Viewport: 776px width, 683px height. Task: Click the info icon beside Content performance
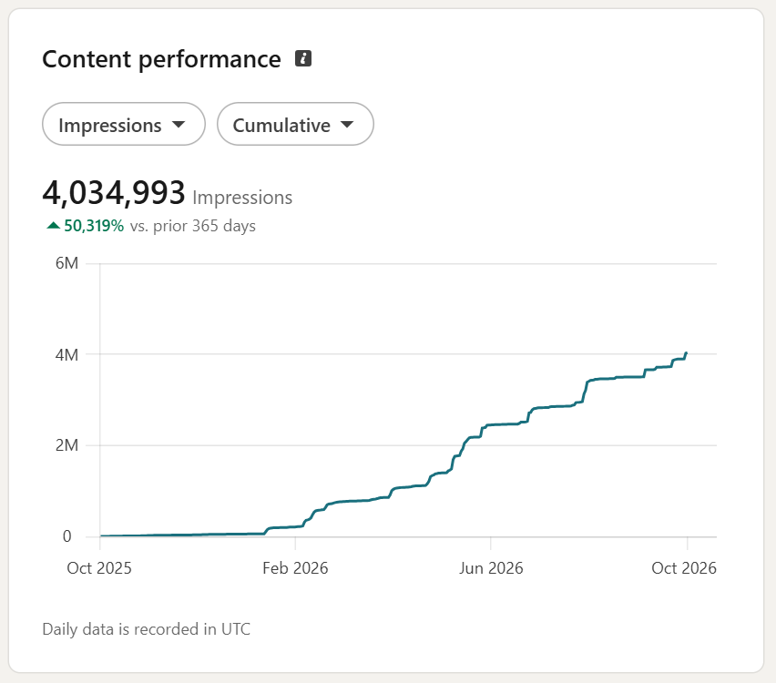click(303, 58)
